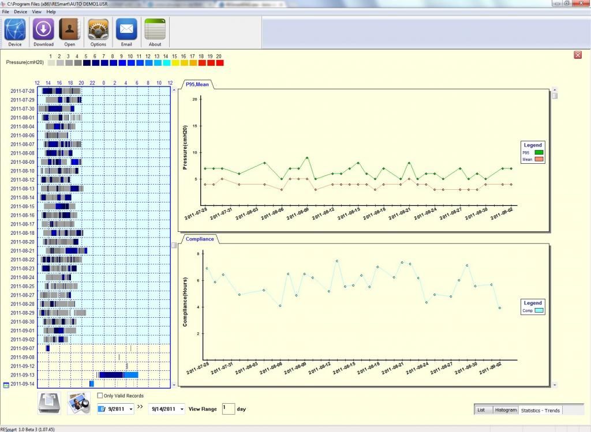Select the 2011-09-02 record row
This screenshot has width=591, height=432.
[x=89, y=340]
